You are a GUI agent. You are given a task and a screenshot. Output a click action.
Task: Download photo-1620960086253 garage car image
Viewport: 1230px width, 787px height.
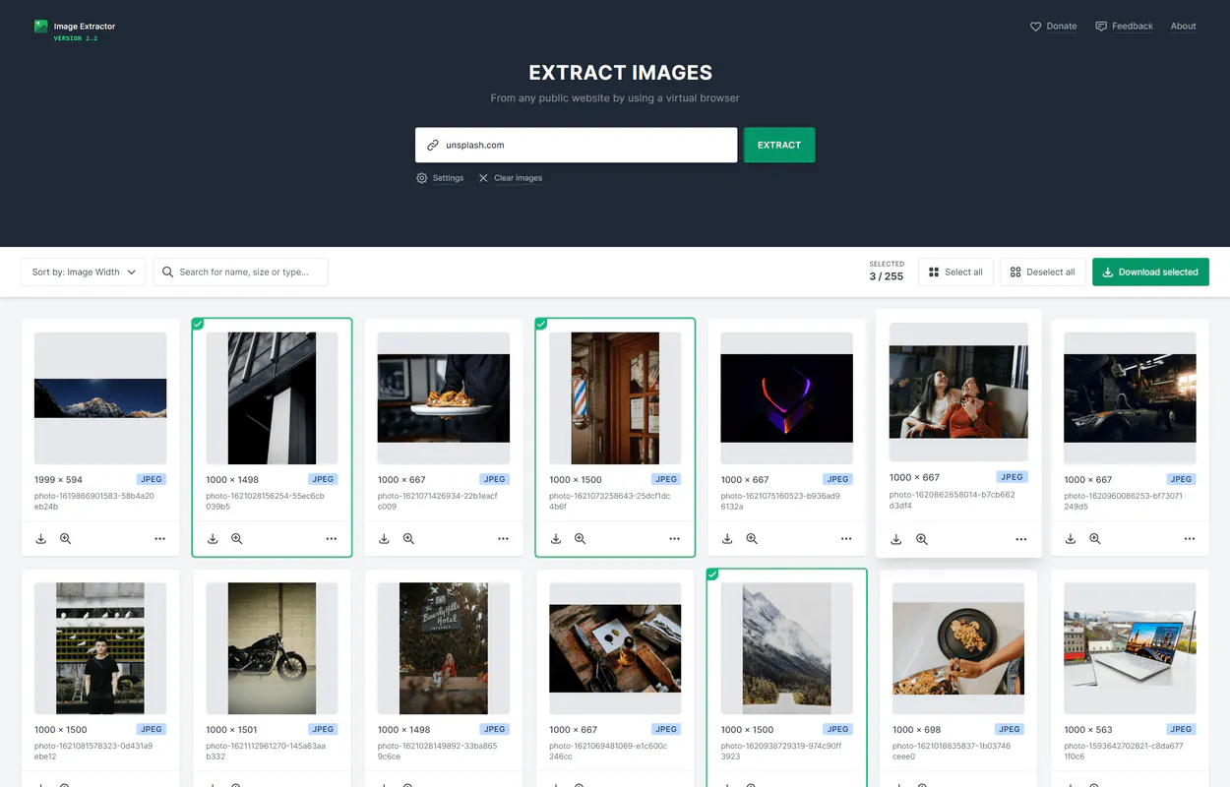[1071, 539]
